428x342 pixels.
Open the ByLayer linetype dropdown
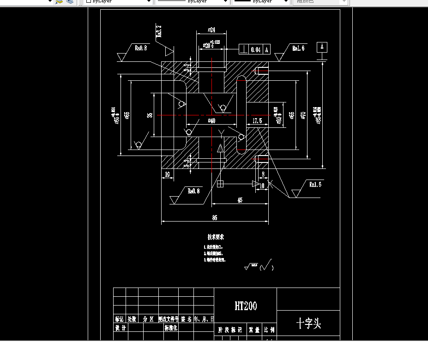click(x=192, y=1)
